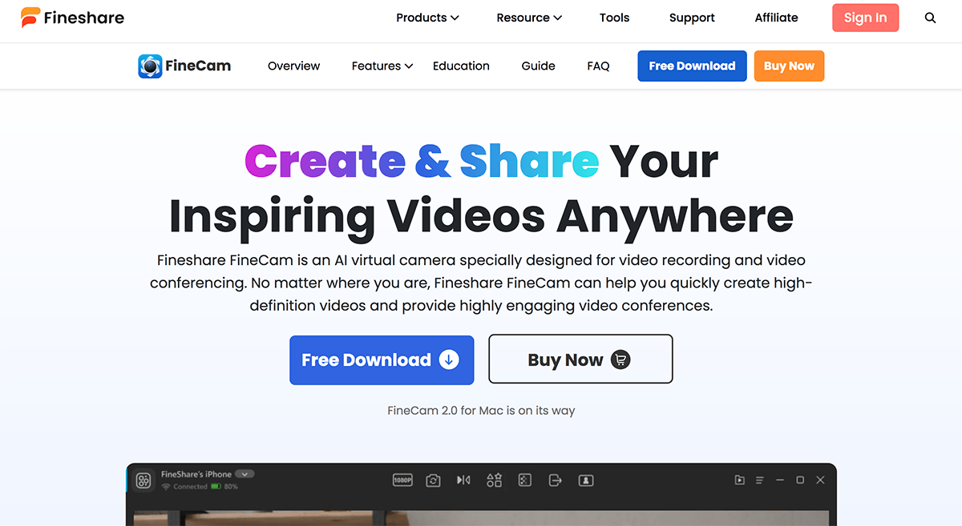Click the battery 80% indicator

pyautogui.click(x=224, y=487)
